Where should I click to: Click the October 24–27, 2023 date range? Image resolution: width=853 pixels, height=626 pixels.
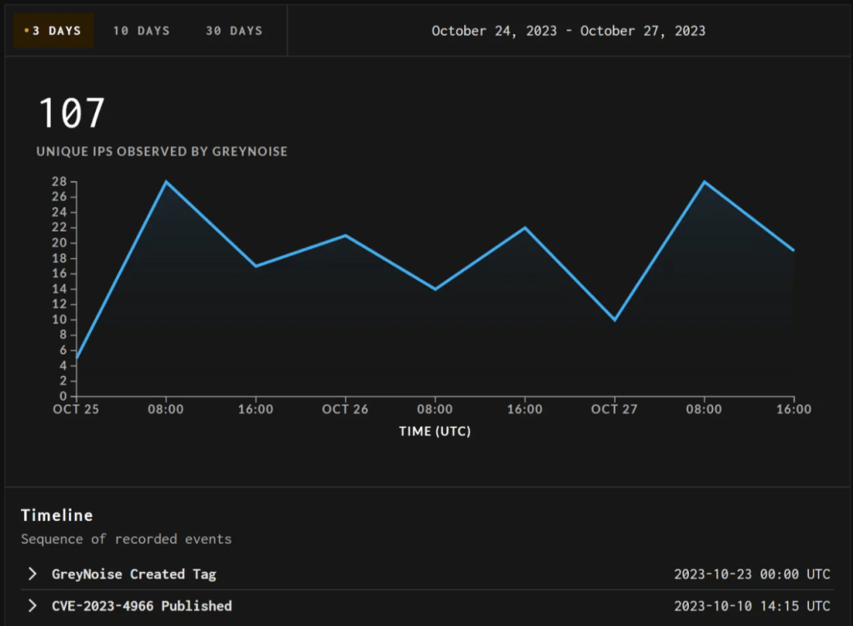[x=568, y=31]
